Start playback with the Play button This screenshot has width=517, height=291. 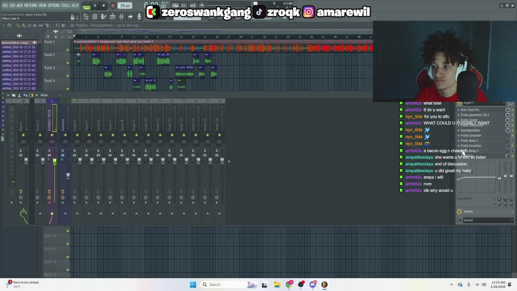pos(95,6)
